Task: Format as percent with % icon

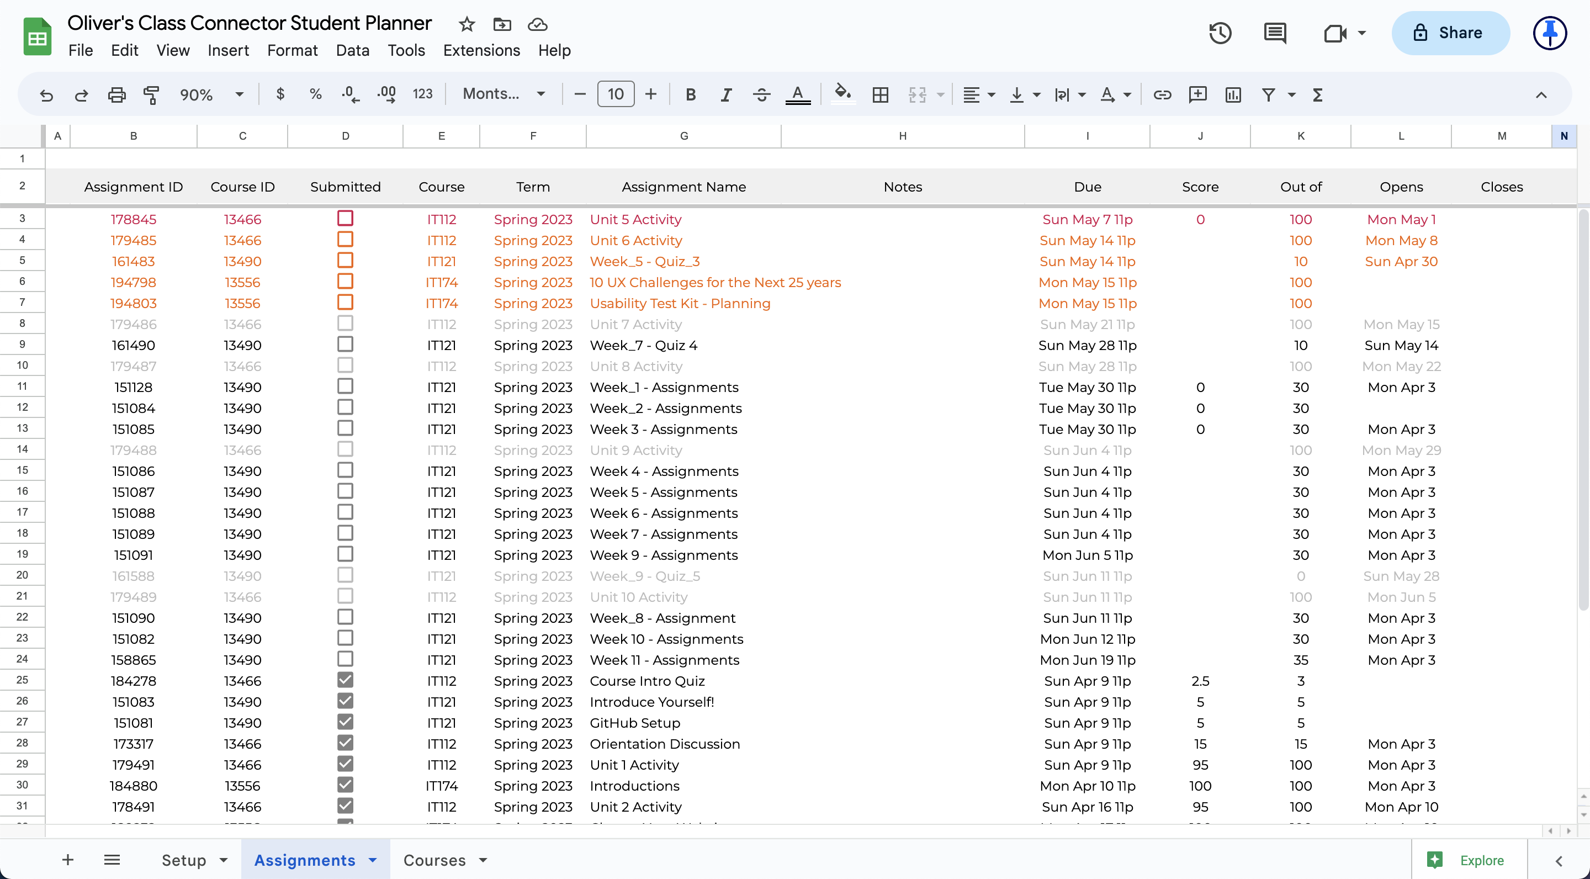Action: [315, 94]
